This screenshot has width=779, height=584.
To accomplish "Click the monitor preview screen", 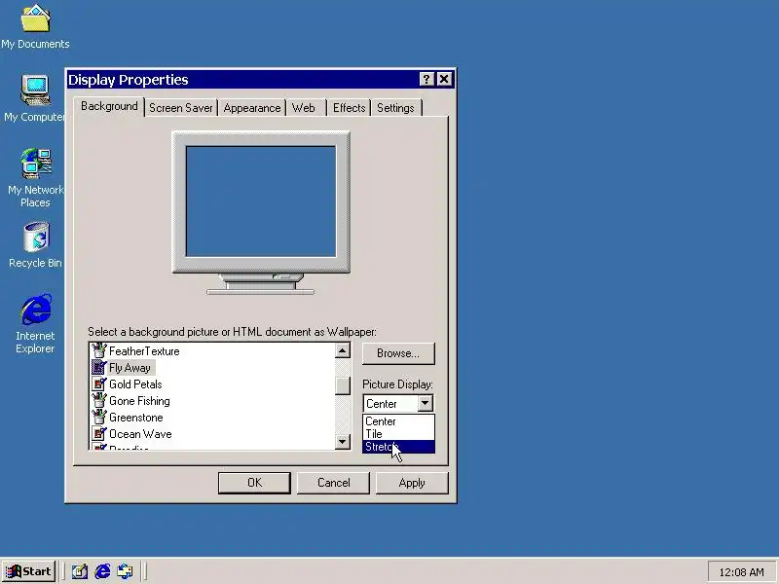I will point(261,201).
